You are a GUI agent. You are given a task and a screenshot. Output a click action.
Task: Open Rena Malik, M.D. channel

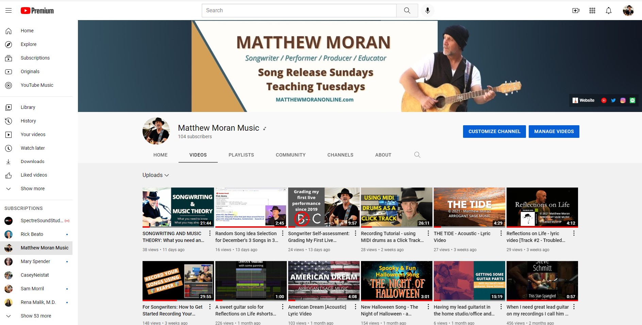tap(36, 302)
